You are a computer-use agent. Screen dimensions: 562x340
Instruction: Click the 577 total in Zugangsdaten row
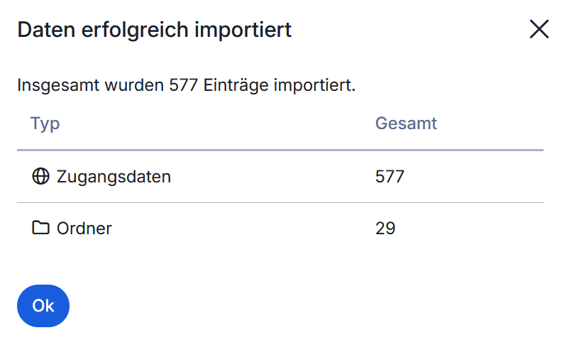[x=390, y=176]
